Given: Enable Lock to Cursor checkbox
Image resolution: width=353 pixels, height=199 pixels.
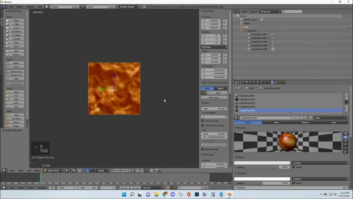Looking at the screenshot, I should (x=202, y=121).
